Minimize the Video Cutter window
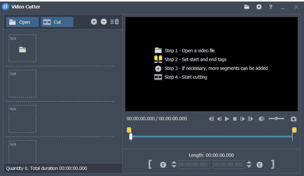The image size is (304, 176). 283,8
